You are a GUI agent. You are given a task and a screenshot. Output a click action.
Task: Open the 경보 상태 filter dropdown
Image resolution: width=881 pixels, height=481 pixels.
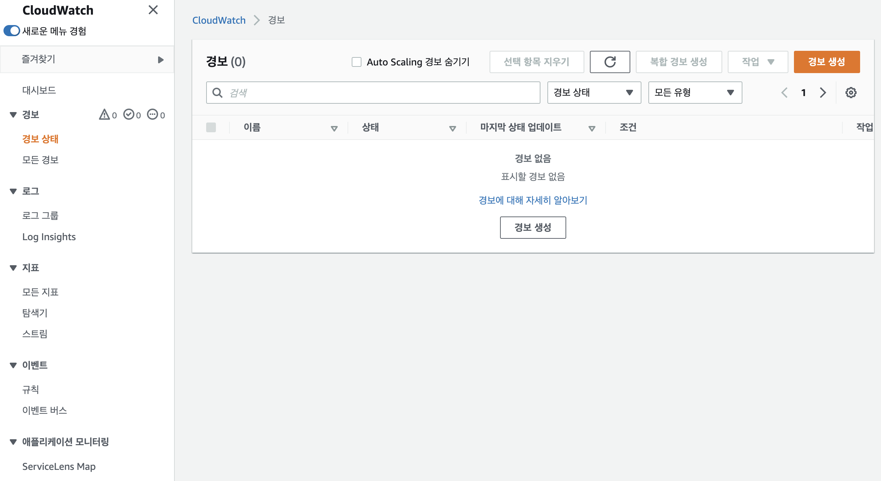click(594, 93)
